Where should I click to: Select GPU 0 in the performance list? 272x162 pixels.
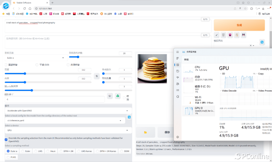click(198, 110)
